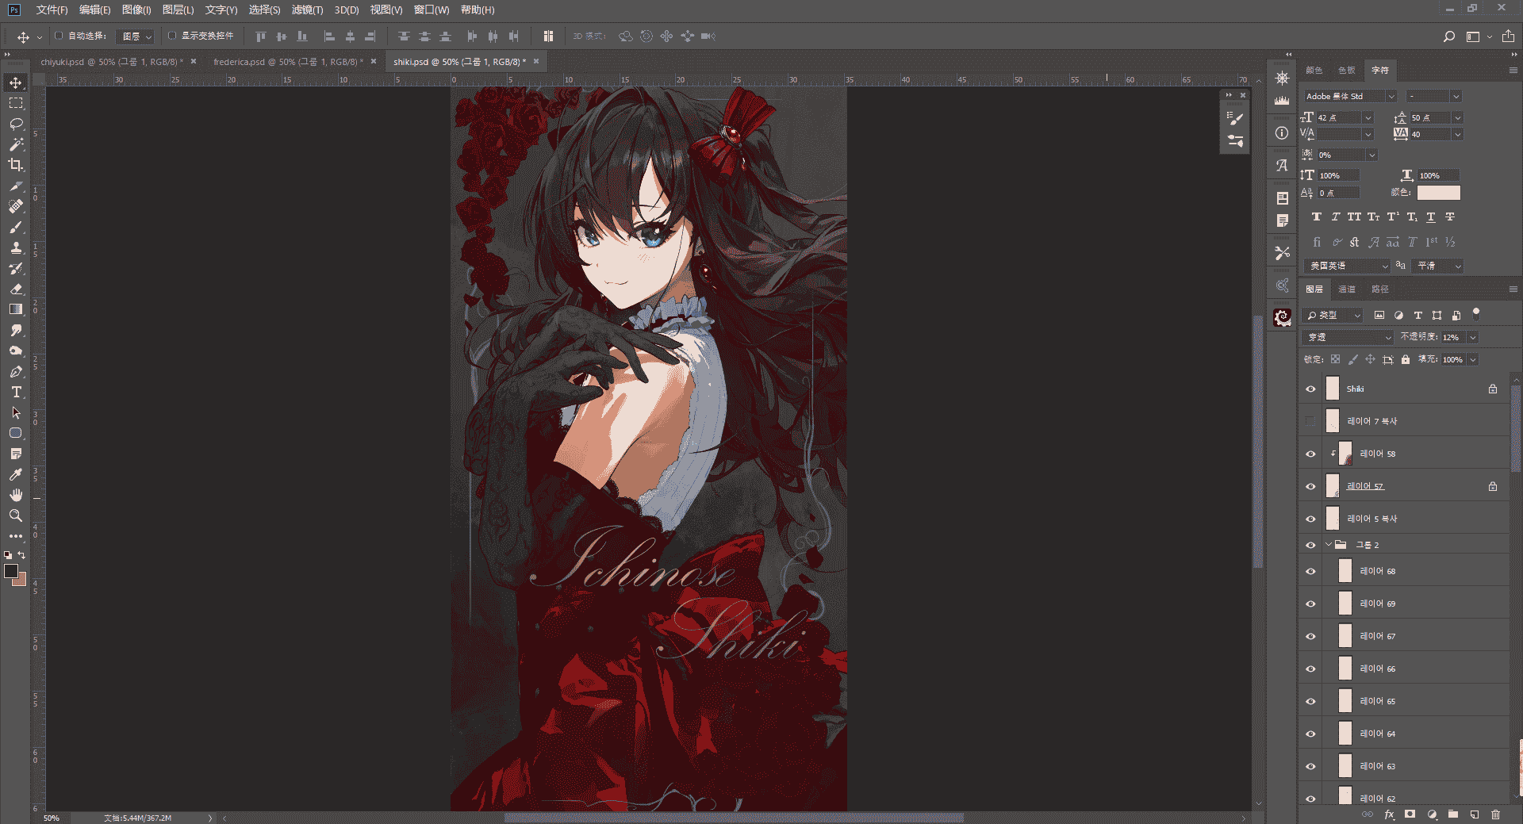This screenshot has width=1523, height=824.
Task: Enable the auto-select checkbox
Action: pyautogui.click(x=59, y=36)
